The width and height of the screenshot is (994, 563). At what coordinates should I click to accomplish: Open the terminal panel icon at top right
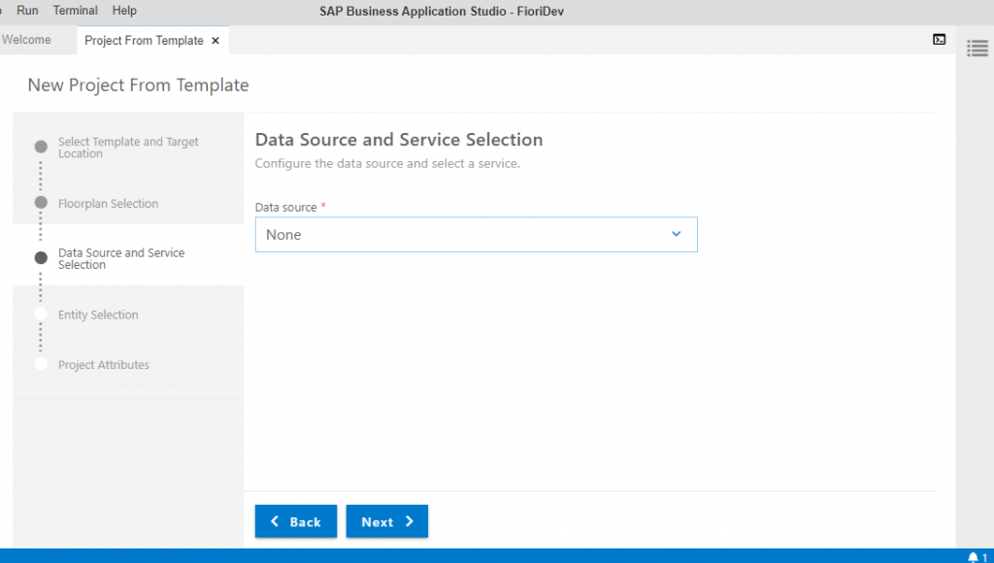[939, 39]
